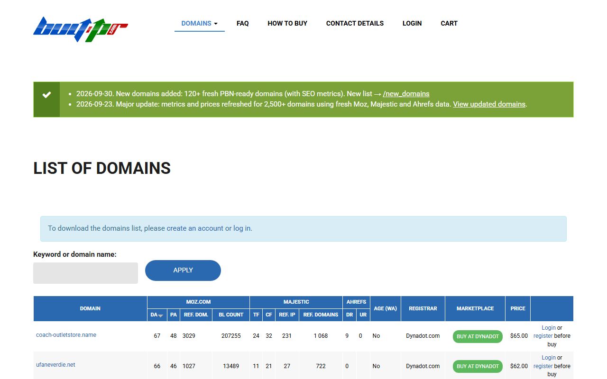Click register link in ufaneverdie.net row
607x379 pixels.
[x=543, y=366]
